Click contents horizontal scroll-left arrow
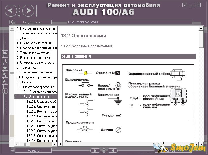The height and width of the screenshot is (155, 208). pyautogui.click(x=17, y=144)
